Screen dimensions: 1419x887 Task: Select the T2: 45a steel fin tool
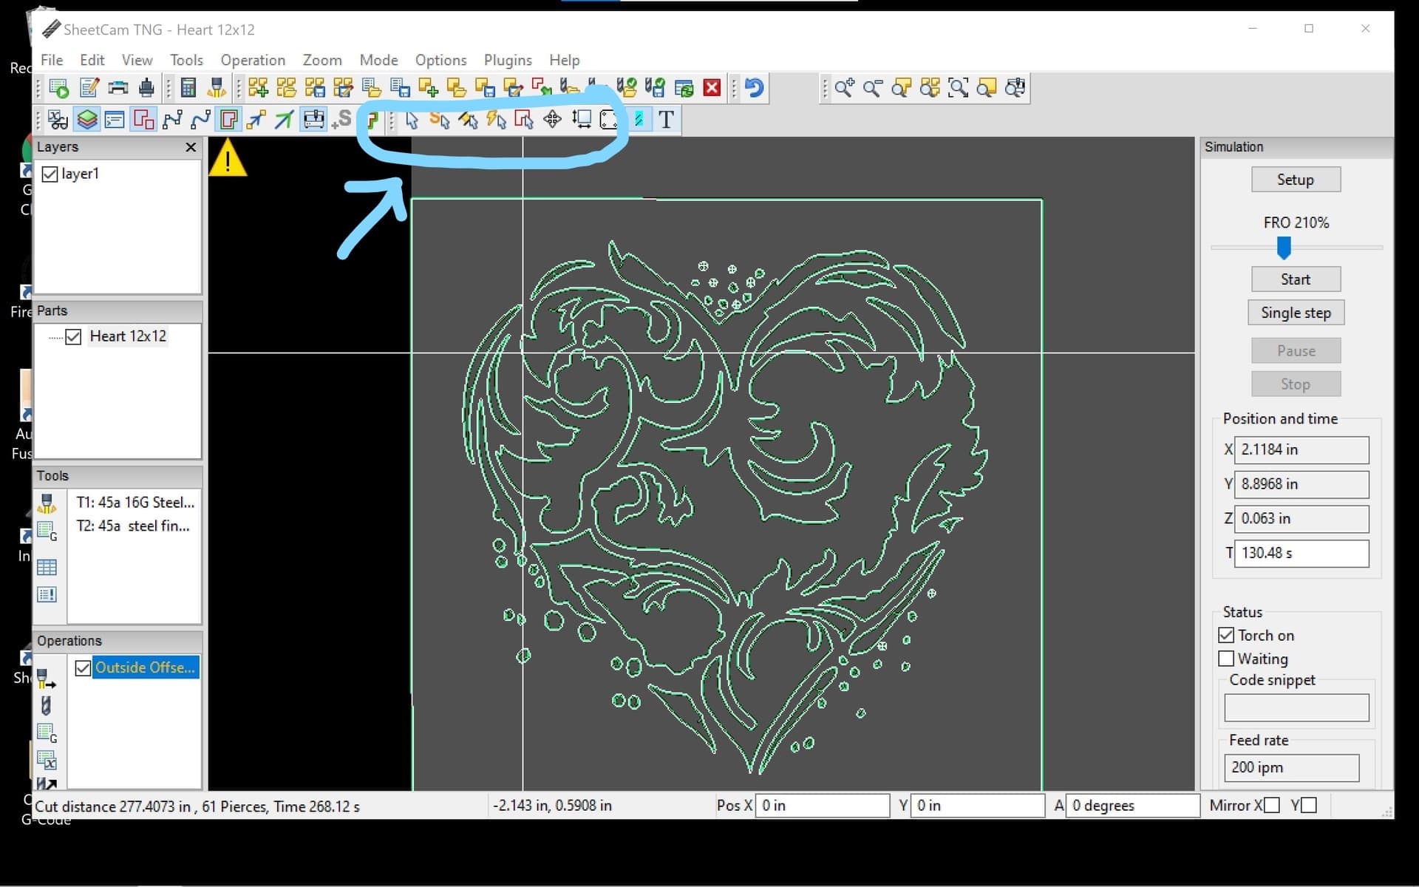pyautogui.click(x=133, y=526)
